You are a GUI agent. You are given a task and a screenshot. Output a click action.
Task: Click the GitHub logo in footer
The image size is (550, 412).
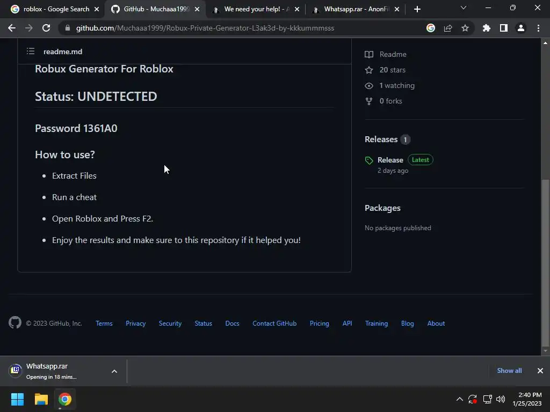[x=15, y=322]
